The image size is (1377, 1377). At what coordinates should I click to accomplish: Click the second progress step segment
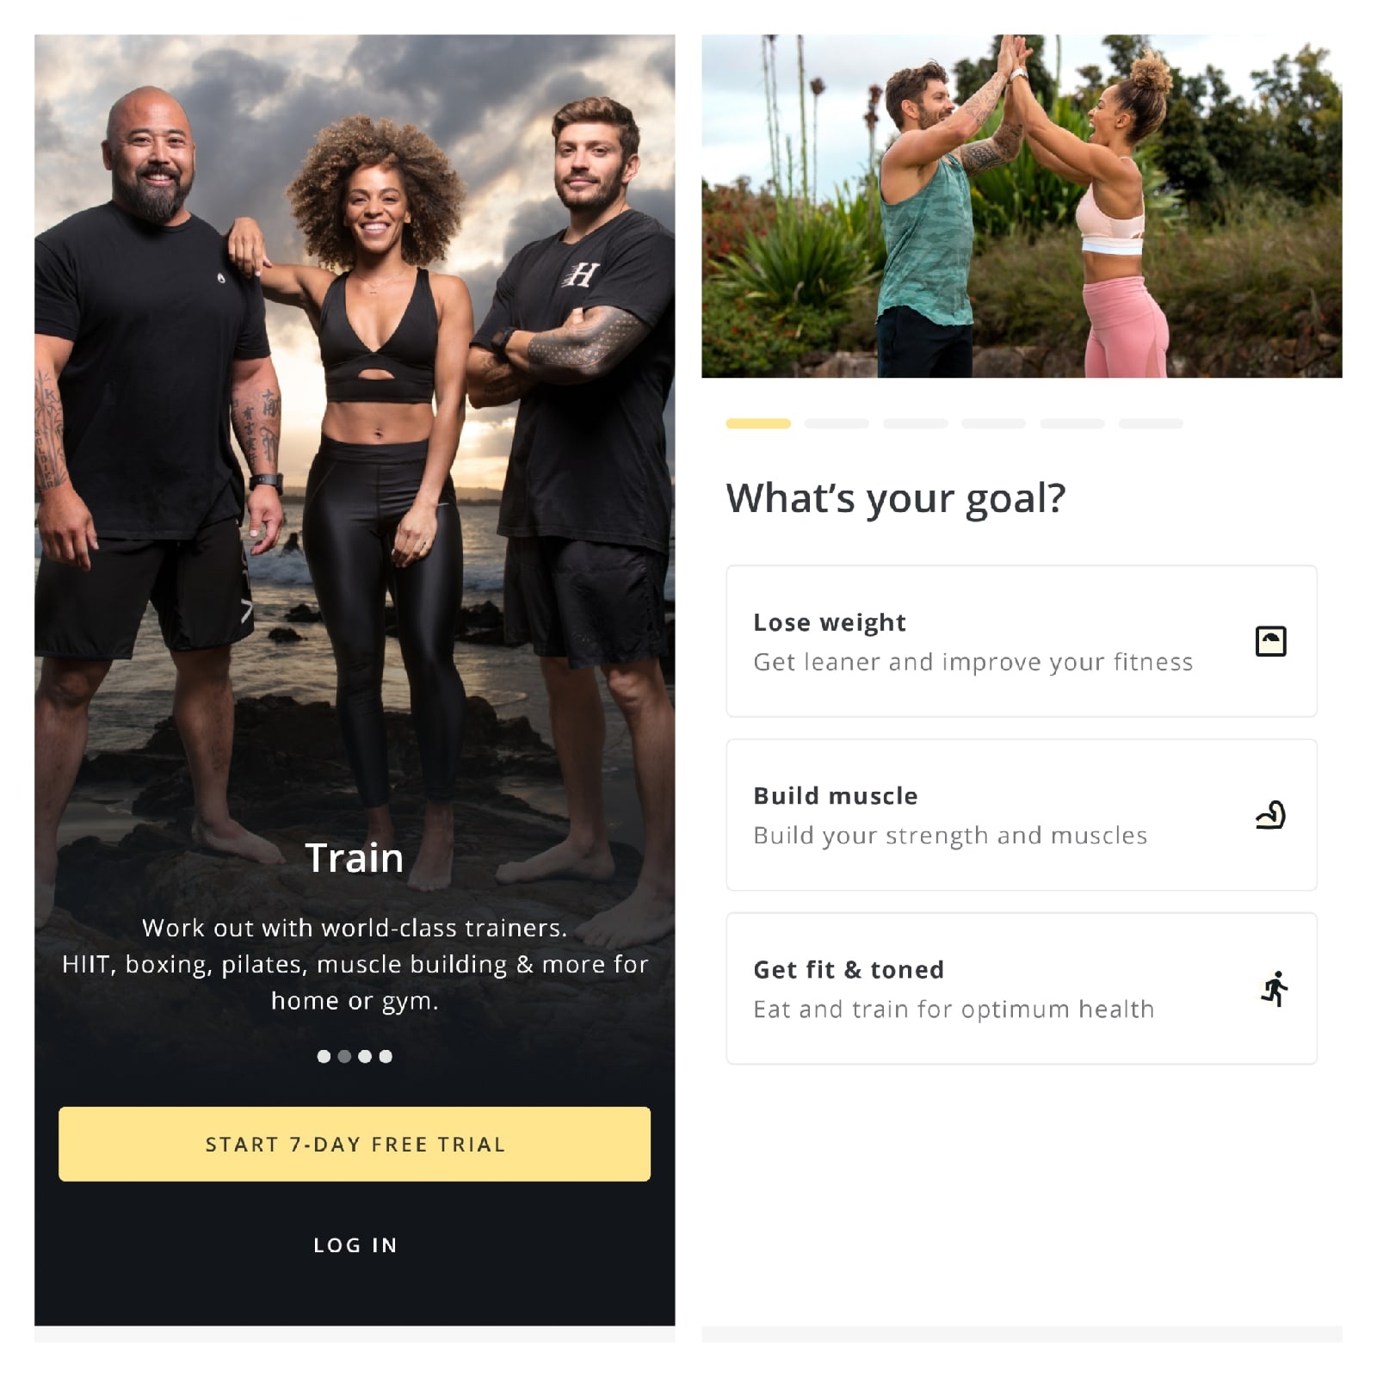[x=837, y=423]
